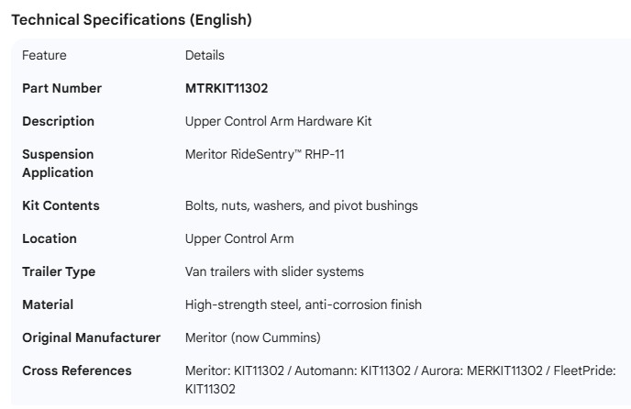Select the Kit Contents row label
631x409 pixels.
pyautogui.click(x=61, y=205)
